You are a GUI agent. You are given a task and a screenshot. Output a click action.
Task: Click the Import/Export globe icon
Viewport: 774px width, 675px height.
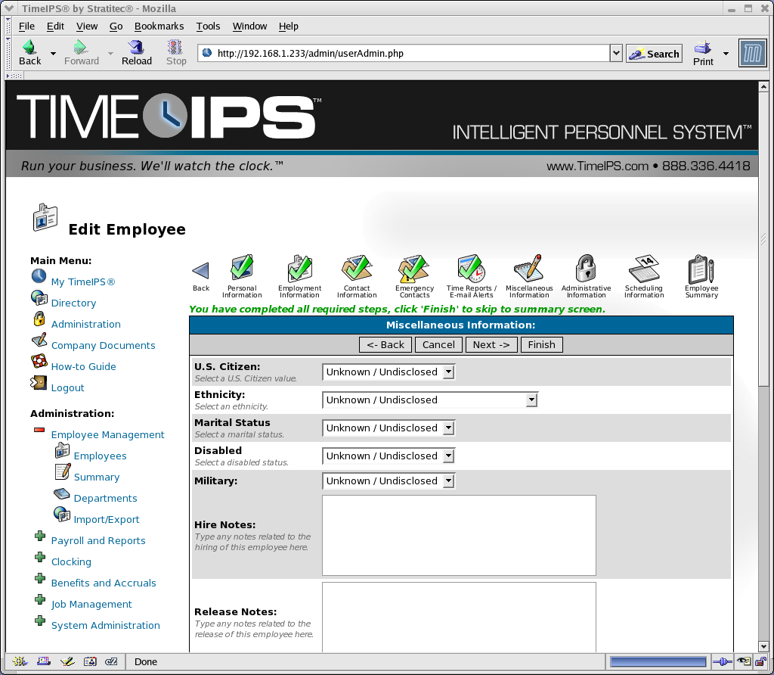coord(62,514)
